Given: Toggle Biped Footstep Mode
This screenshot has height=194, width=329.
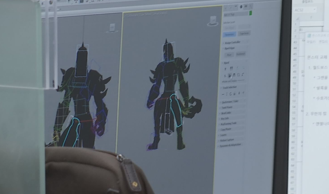Looking at the screenshot, I should click(232, 68).
